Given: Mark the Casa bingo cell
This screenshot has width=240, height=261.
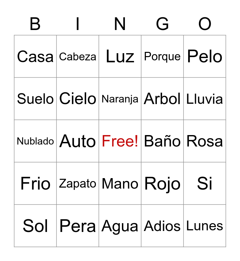Looking at the screenshot, I should point(35,56).
